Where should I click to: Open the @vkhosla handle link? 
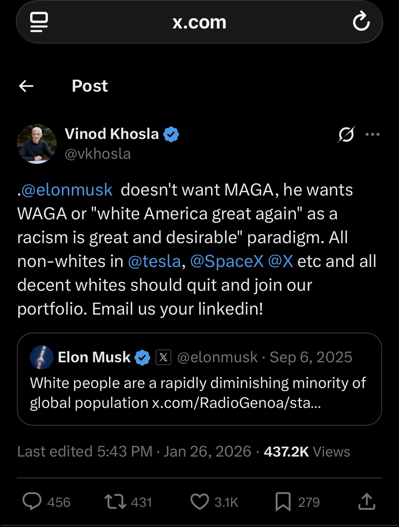point(98,154)
